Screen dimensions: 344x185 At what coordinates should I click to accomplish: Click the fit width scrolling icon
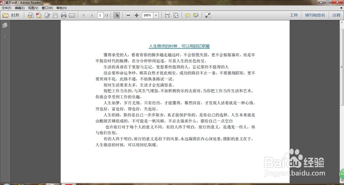tap(168, 15)
